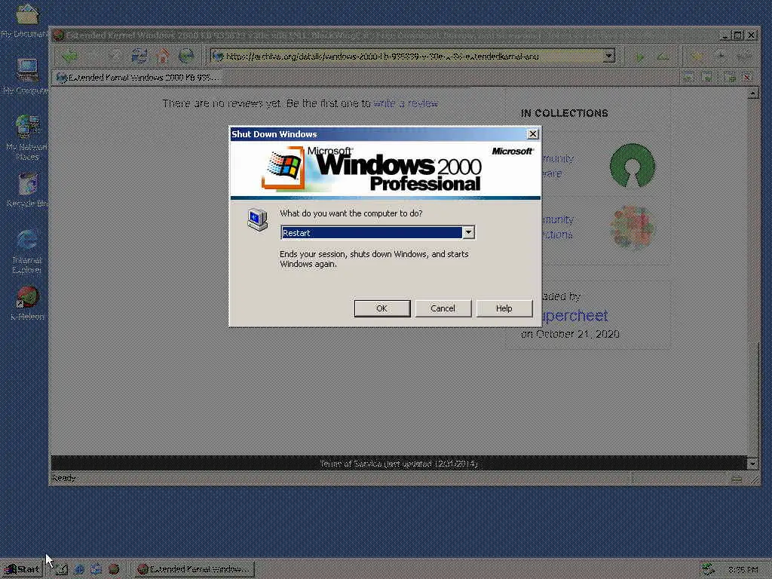Click the page scrollbar up arrow

point(753,93)
